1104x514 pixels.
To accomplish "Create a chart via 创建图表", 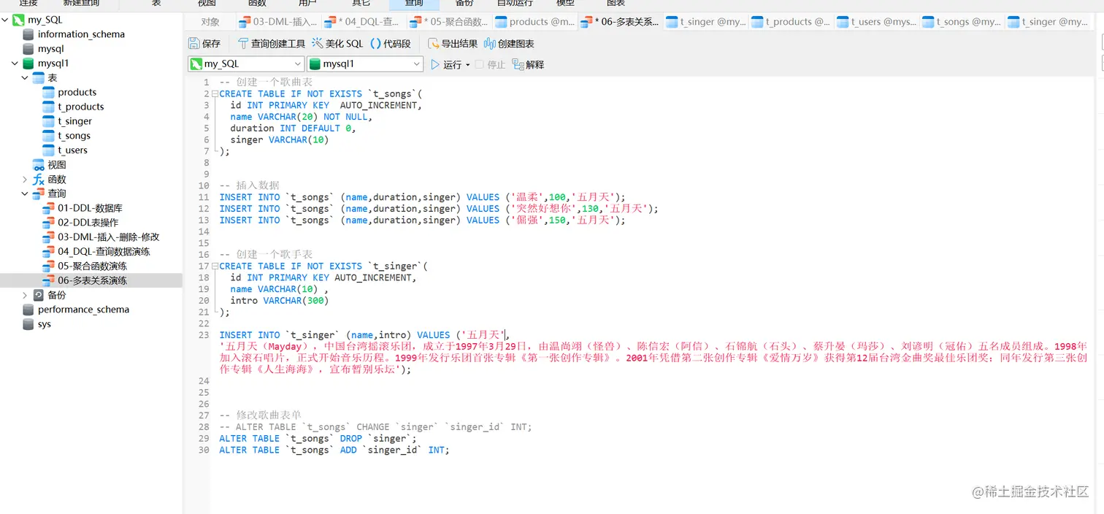I will [509, 44].
